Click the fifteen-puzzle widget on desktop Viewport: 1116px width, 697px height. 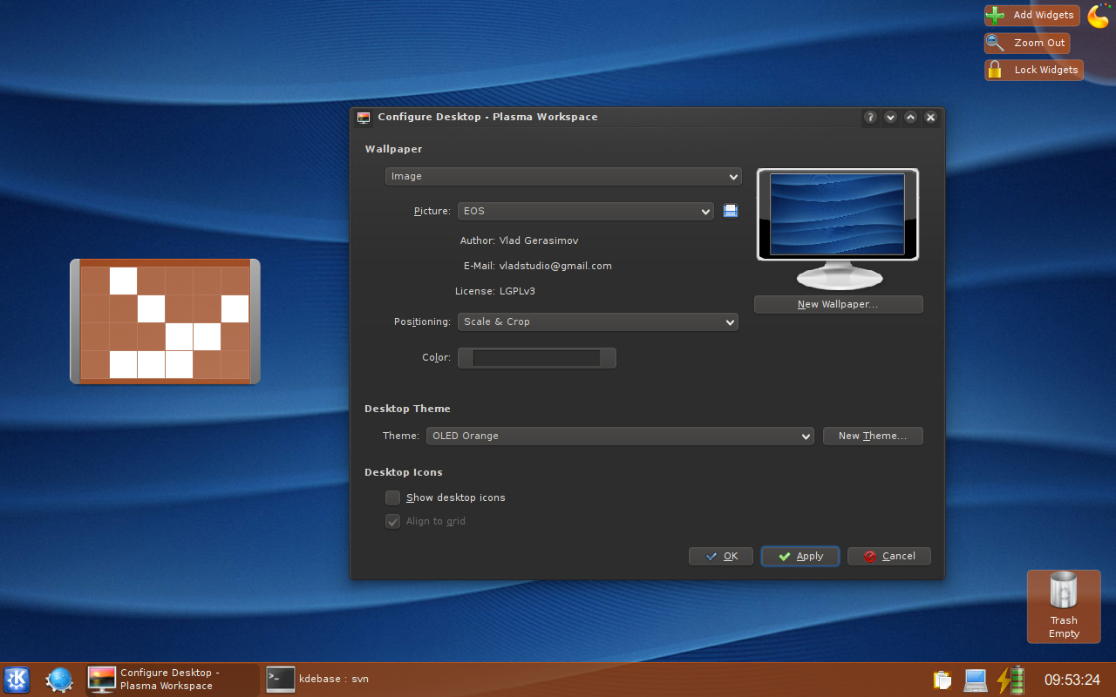coord(165,321)
